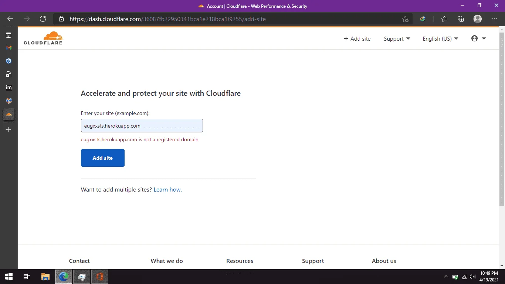Open the Office app on the taskbar

point(100,277)
